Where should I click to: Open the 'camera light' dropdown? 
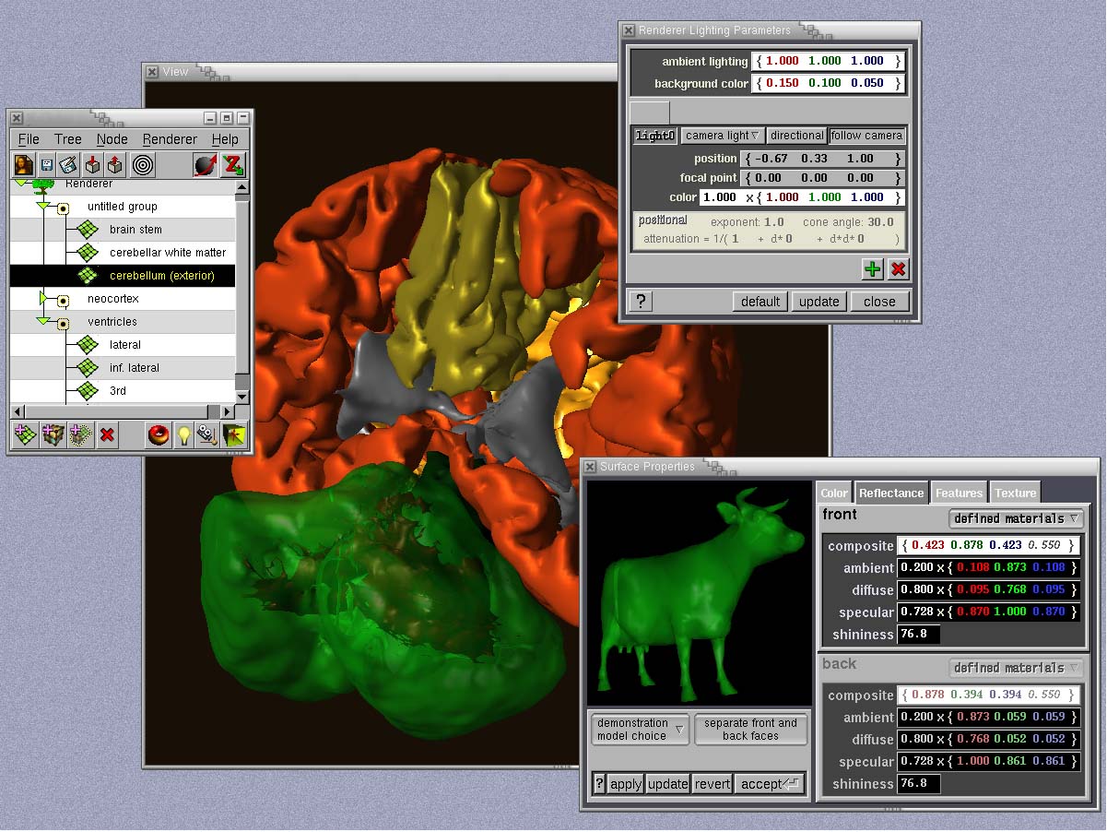tap(722, 136)
